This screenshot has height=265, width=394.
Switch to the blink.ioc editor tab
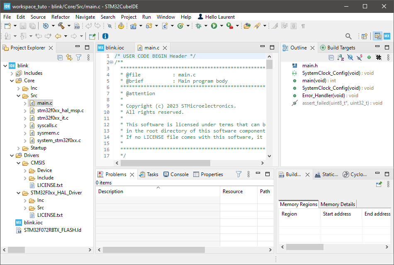pos(114,48)
